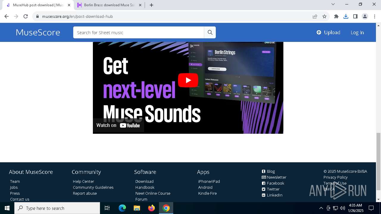Open the Kindle Fire app link

(x=207, y=193)
